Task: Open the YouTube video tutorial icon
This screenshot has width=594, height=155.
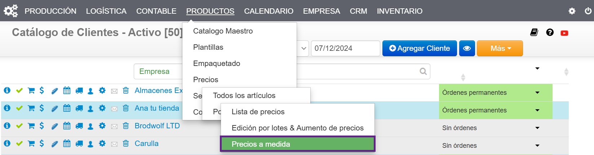Action: pos(564,33)
